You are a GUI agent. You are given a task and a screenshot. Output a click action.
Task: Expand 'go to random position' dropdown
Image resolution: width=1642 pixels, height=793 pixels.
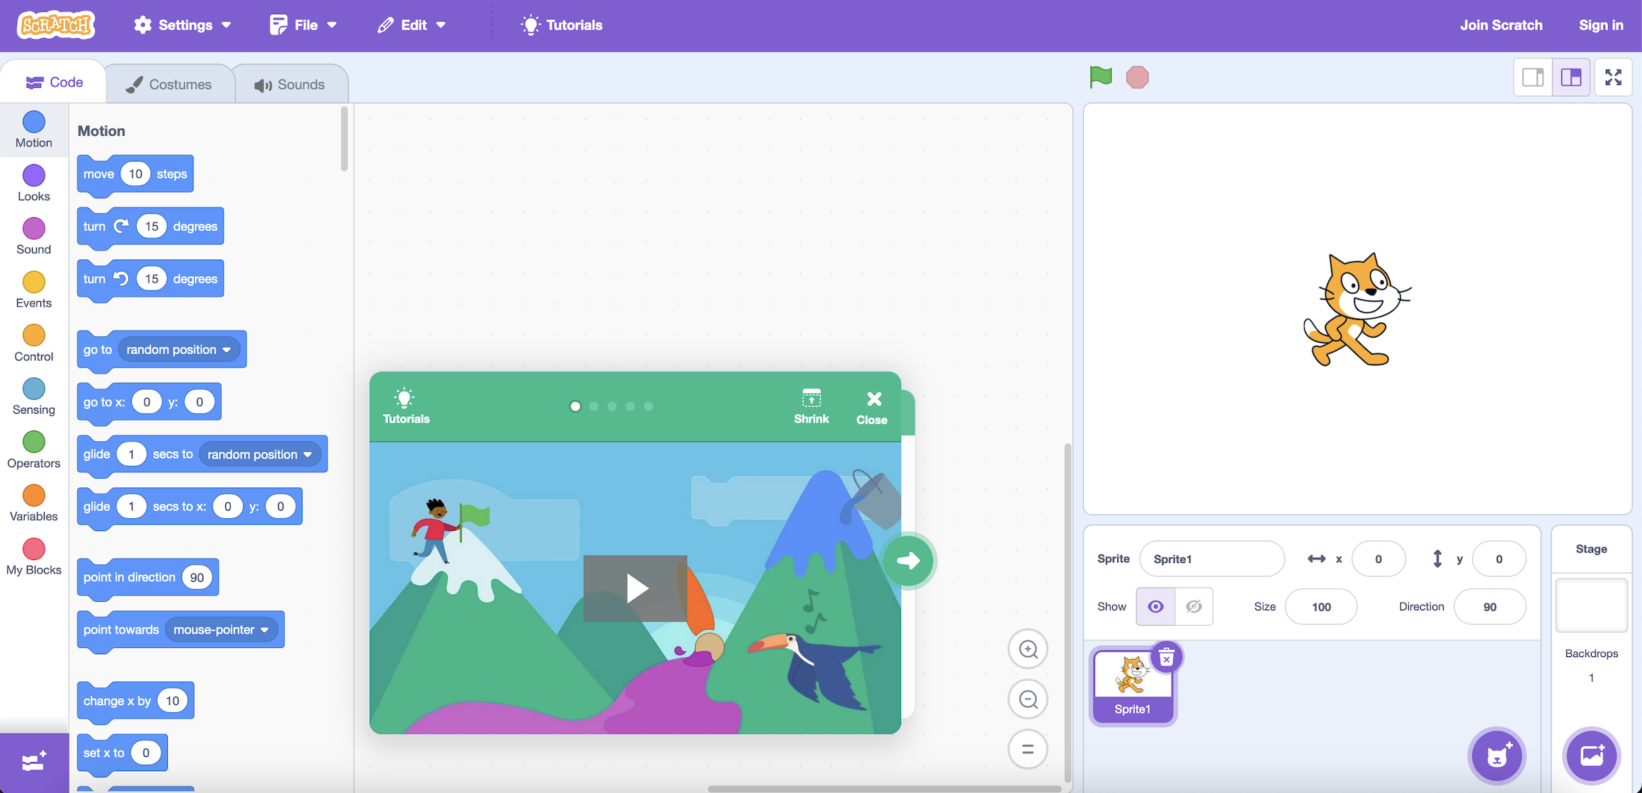(x=179, y=349)
